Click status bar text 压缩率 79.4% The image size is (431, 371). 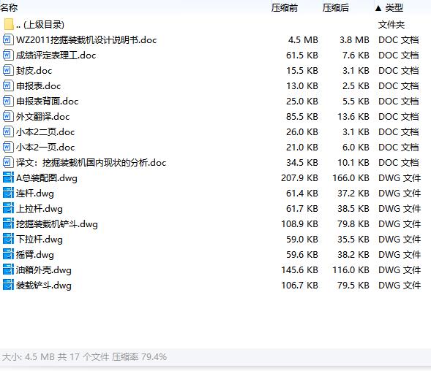point(139,357)
